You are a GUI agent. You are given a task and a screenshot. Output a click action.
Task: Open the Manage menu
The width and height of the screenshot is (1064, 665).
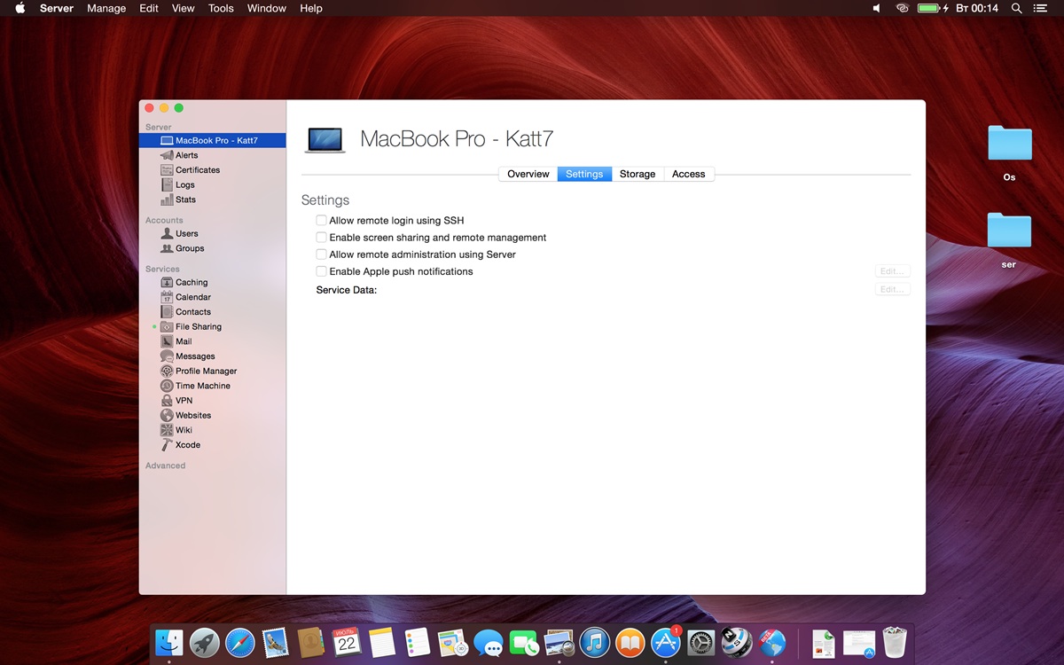click(106, 8)
